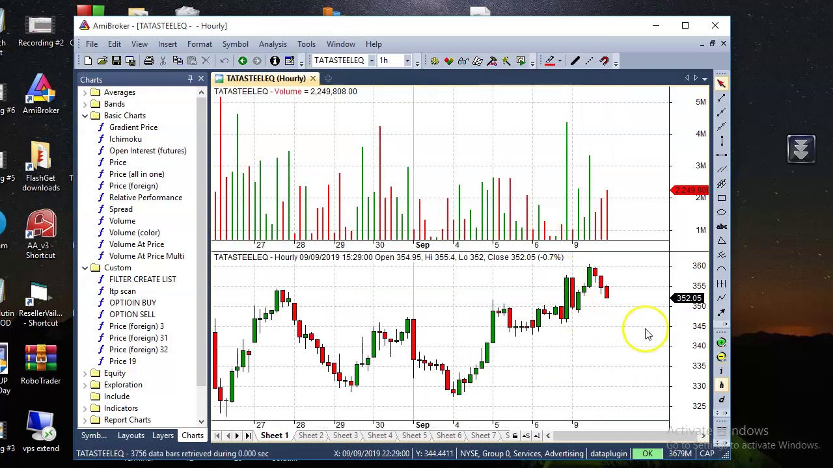833x468 pixels.
Task: Click the Print icon in toolbar
Action: pos(149,60)
